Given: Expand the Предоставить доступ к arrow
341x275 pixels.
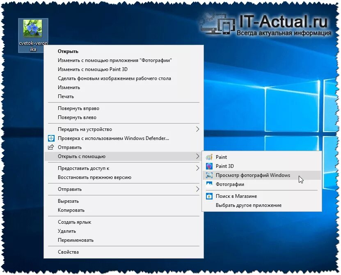Looking at the screenshot, I should 197,168.
